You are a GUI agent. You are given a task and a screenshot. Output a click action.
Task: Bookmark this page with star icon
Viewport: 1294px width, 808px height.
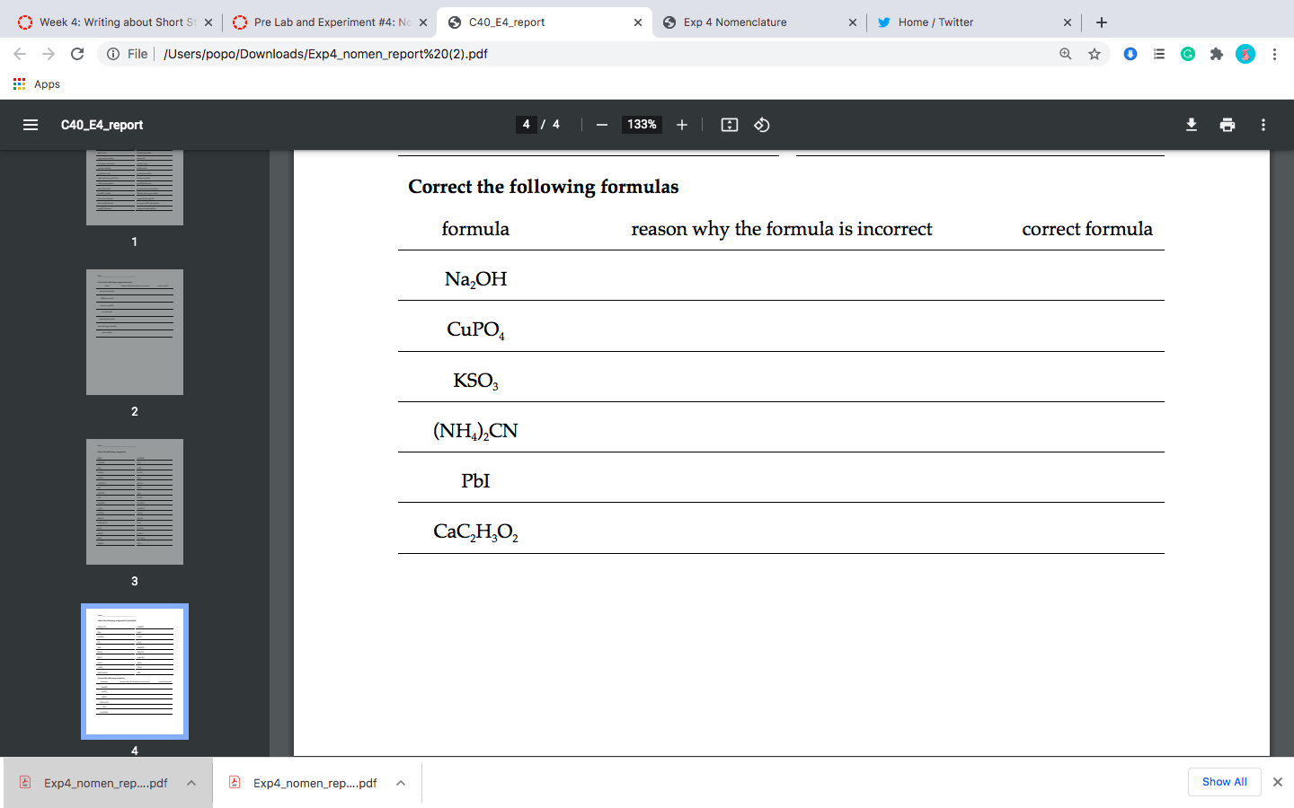[1095, 54]
